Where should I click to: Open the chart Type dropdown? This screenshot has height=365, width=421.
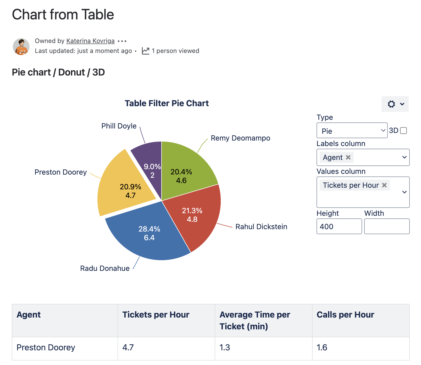(x=352, y=131)
